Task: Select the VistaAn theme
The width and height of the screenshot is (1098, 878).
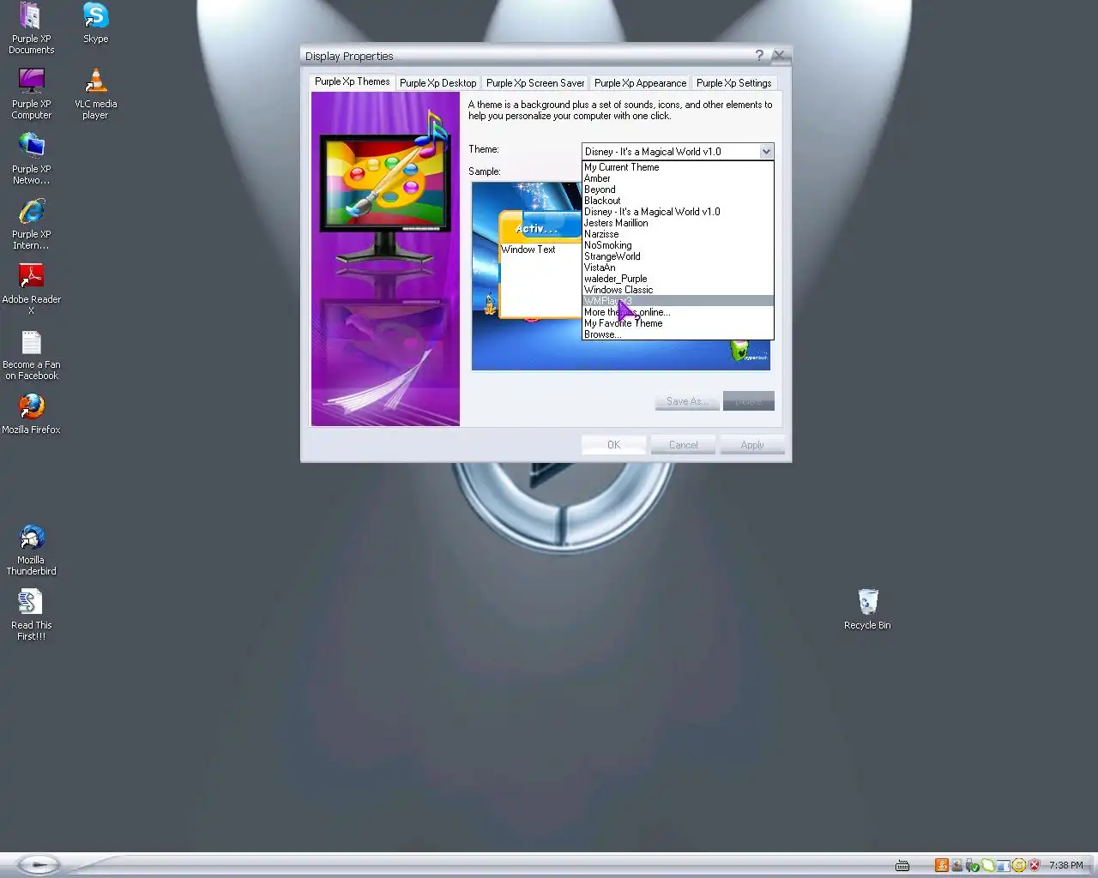Action: pos(678,268)
